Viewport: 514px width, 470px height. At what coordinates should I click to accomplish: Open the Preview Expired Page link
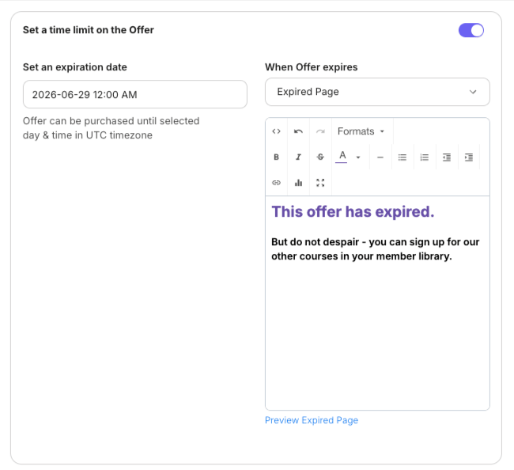pos(312,420)
